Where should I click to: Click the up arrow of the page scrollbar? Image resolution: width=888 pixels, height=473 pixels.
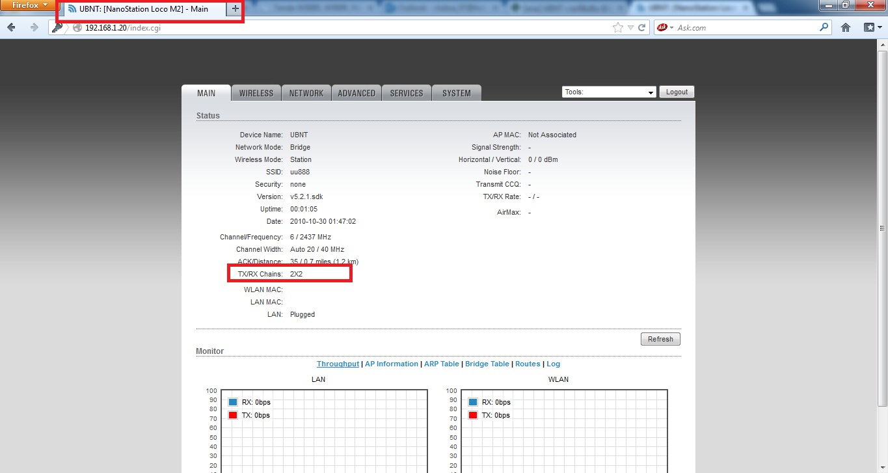(882, 44)
